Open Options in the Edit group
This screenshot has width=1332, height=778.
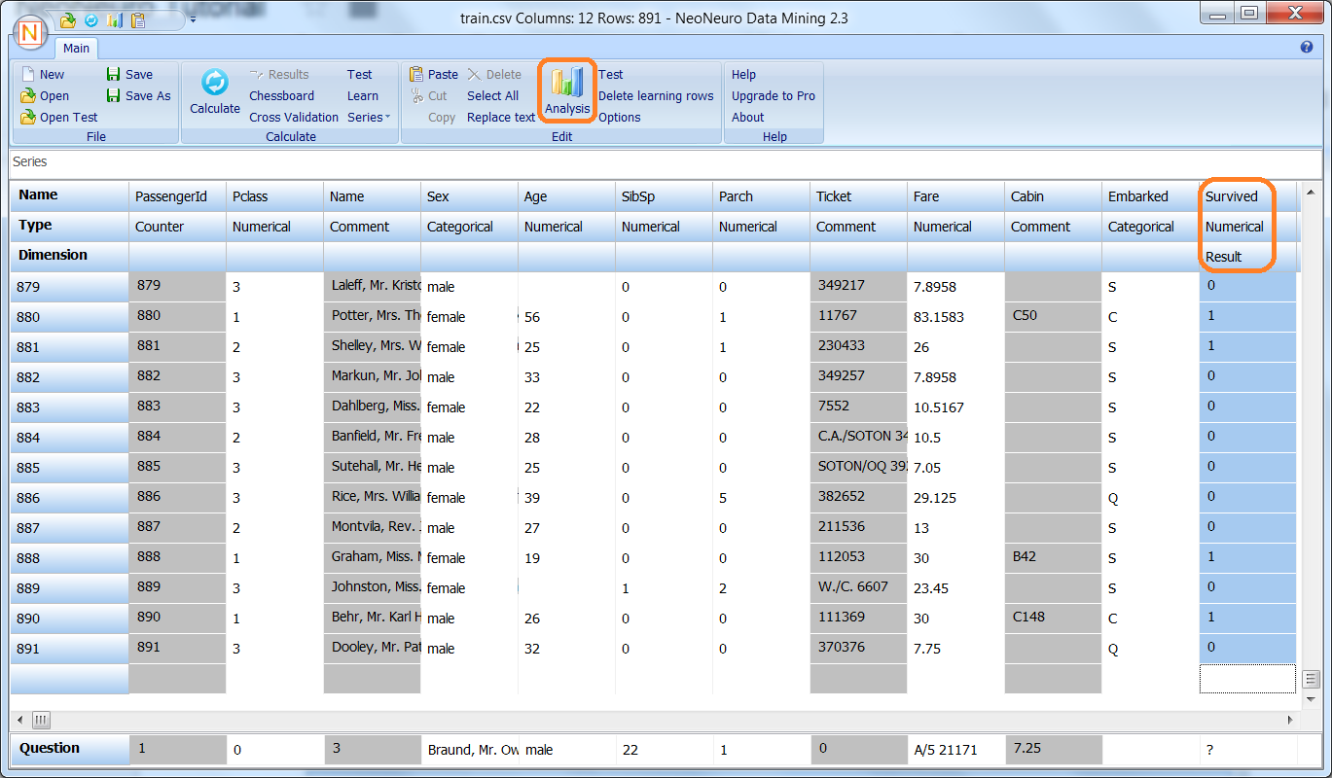pos(620,117)
